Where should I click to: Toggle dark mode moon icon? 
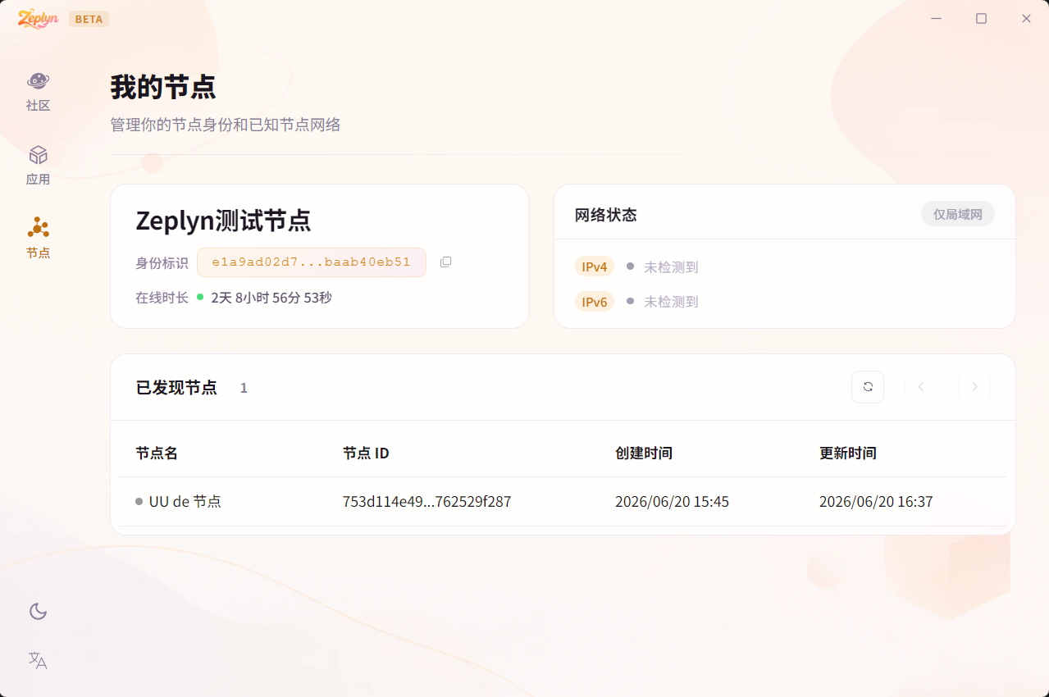click(x=38, y=611)
